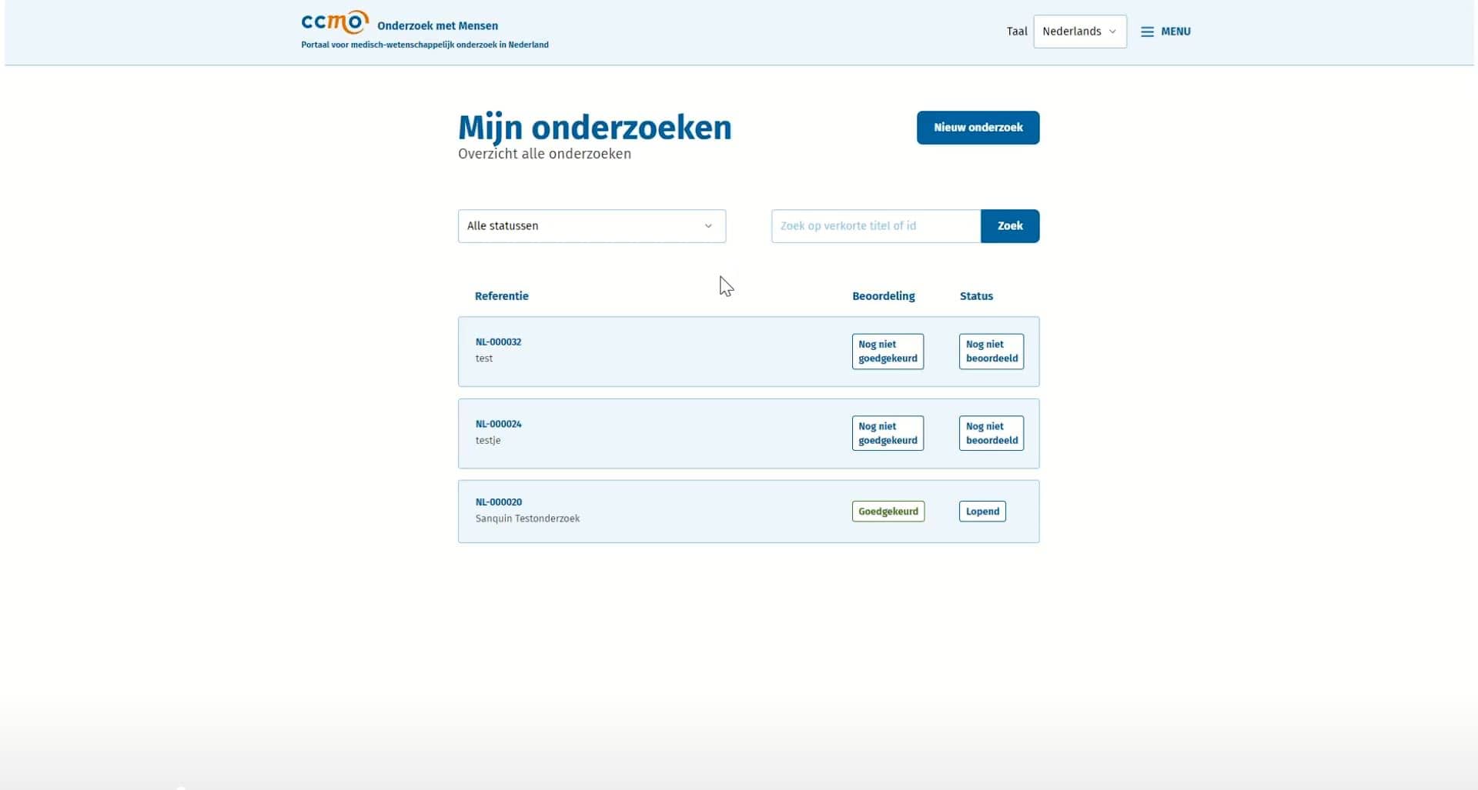Image resolution: width=1478 pixels, height=790 pixels.
Task: Click the Nieuw onderzoek button
Action: pos(978,128)
